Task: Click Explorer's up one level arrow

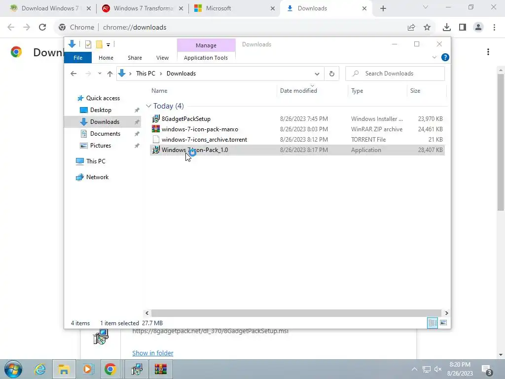Action: tap(110, 74)
